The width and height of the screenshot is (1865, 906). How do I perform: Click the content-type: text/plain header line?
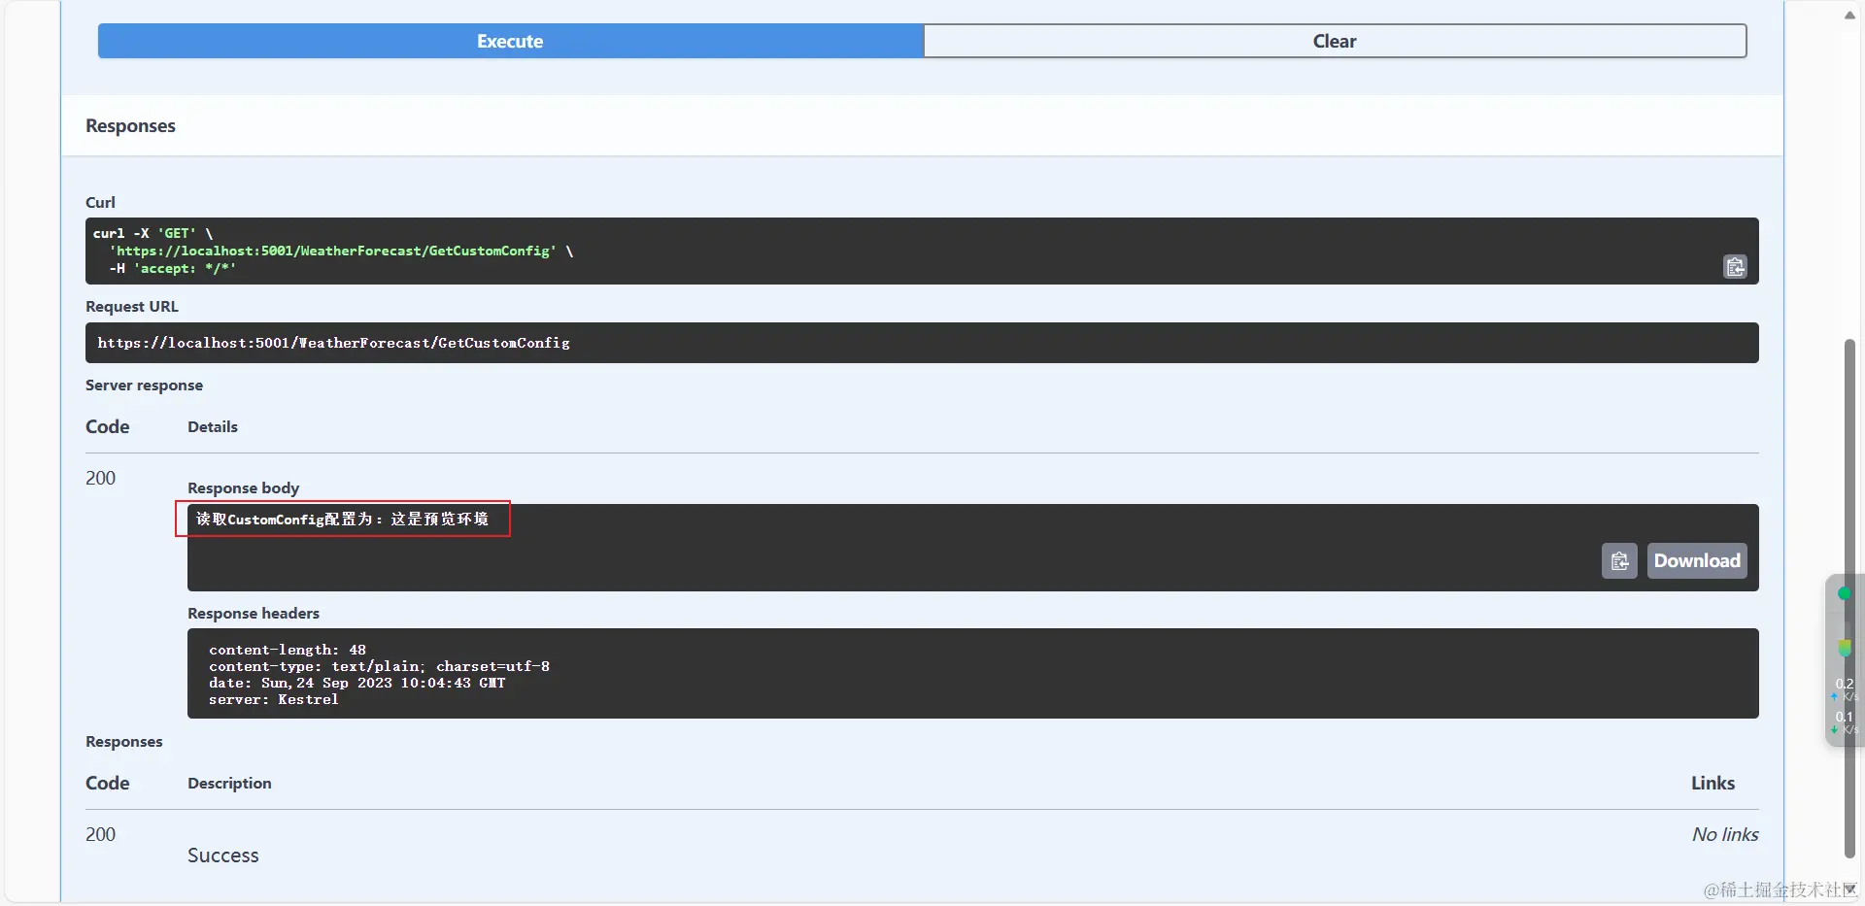pyautogui.click(x=379, y=666)
